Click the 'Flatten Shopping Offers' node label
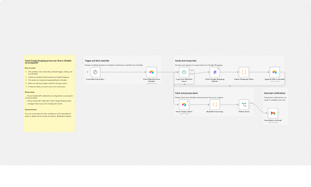 [244, 79]
